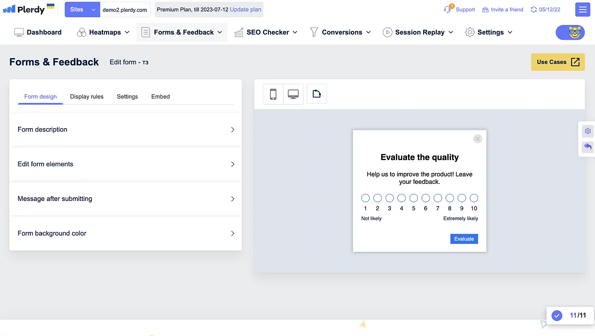Expand the Message after submitting section
595x336 pixels.
coord(125,199)
